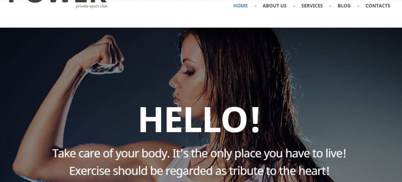The height and width of the screenshot is (182, 402).
Task: Click the dot between SERVICES and BLOG
Action: (330, 6)
